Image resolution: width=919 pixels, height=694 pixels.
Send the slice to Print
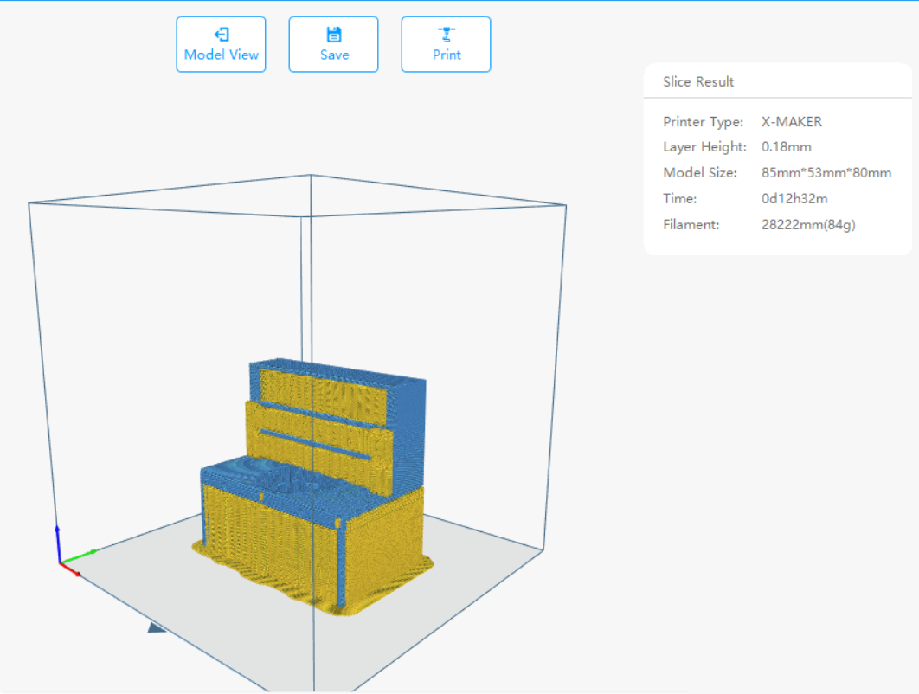click(446, 44)
